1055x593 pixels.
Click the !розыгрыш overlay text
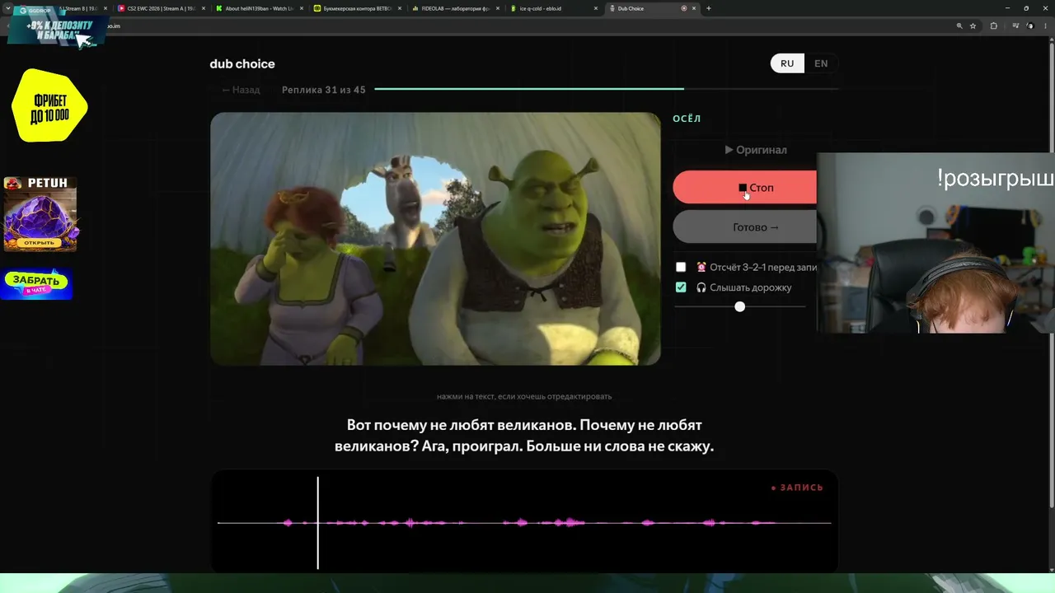pos(995,179)
